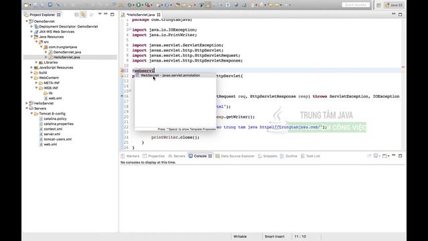Select the WebContent folder
Screen dimensions: 428x241
coord(49,78)
